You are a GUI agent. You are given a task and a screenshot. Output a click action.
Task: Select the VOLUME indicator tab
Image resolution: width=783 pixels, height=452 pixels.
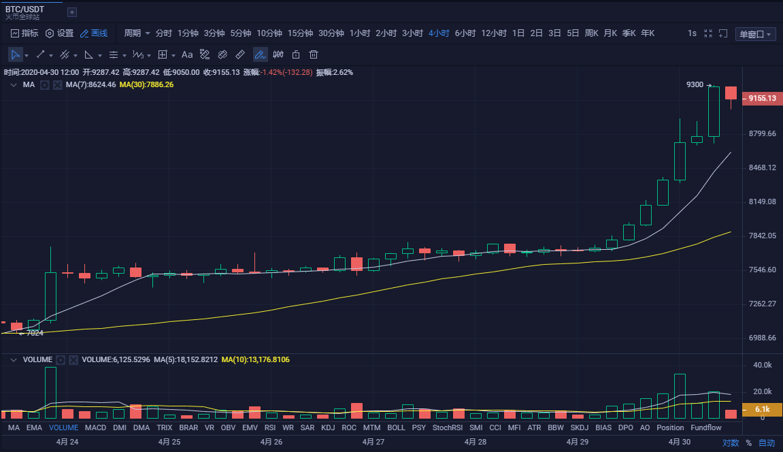click(63, 427)
